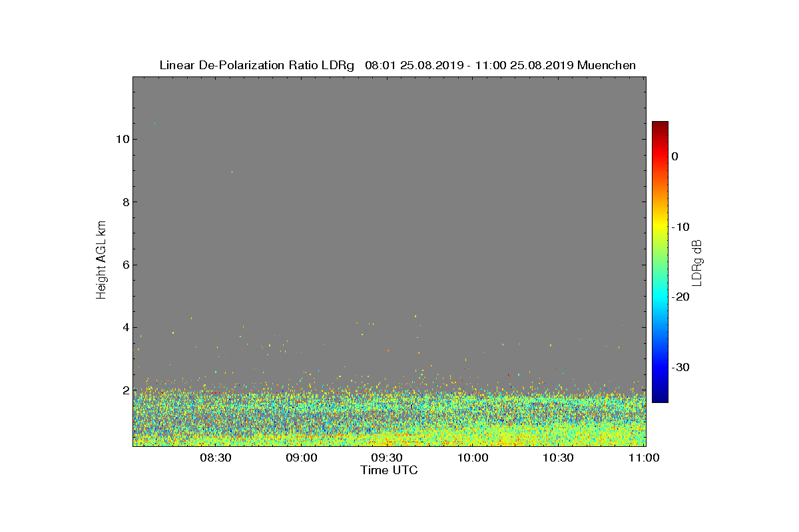799x532 pixels.
Task: Click the 'Height AGL km' axis label
Action: click(x=101, y=261)
